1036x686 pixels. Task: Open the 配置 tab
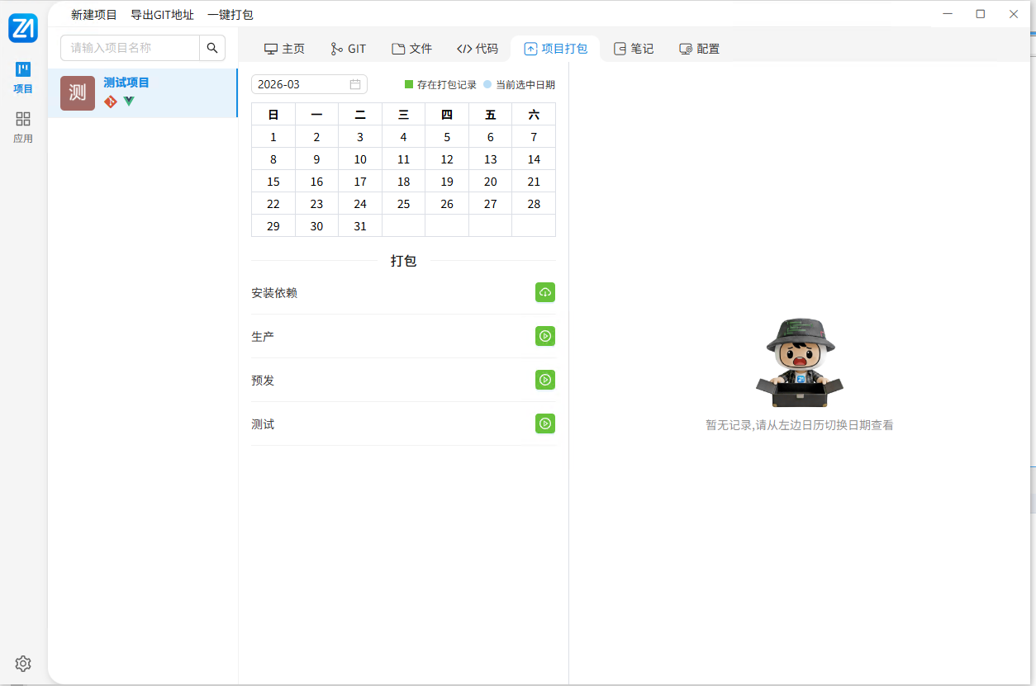[x=698, y=48]
